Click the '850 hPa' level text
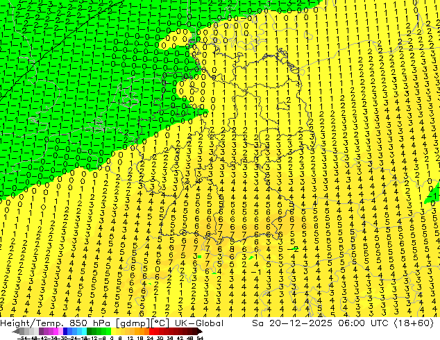Screen dimensions: 440x340 (x=90, y=323)
